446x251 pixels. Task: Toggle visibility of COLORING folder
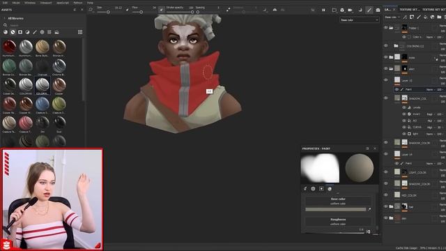(385, 45)
